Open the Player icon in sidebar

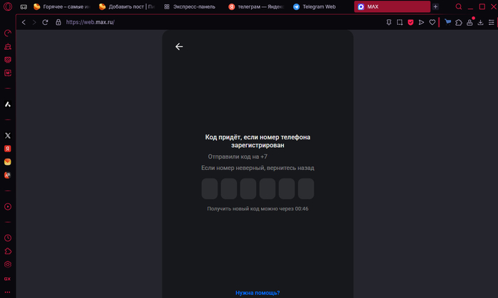(8, 206)
